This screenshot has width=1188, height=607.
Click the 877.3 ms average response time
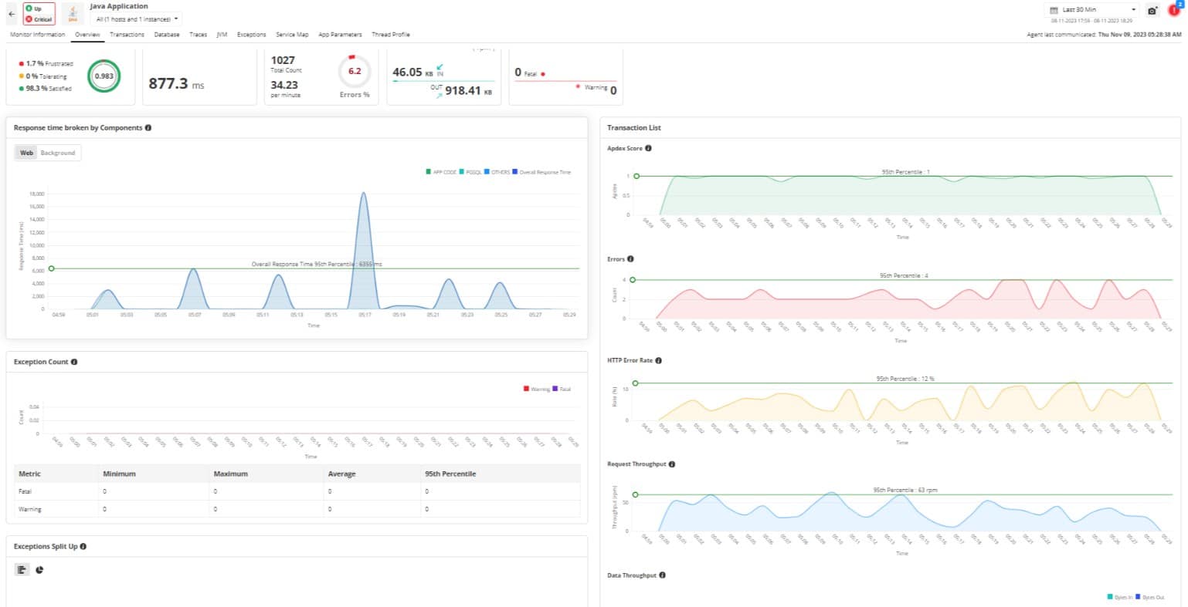point(176,83)
